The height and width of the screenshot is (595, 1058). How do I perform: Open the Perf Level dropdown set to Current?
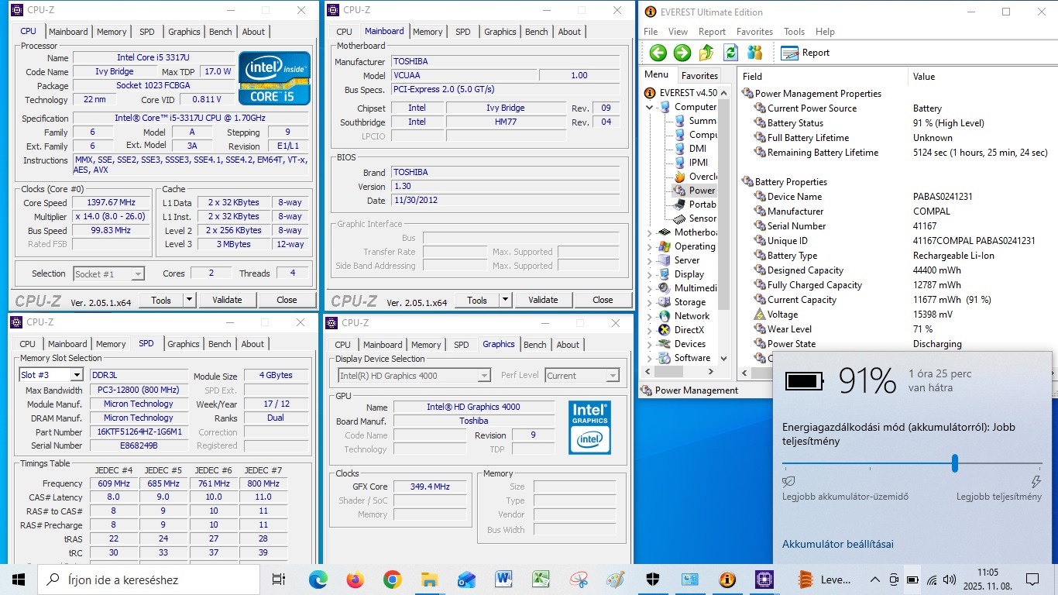(582, 376)
